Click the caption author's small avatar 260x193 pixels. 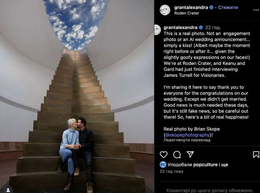[x=157, y=30]
